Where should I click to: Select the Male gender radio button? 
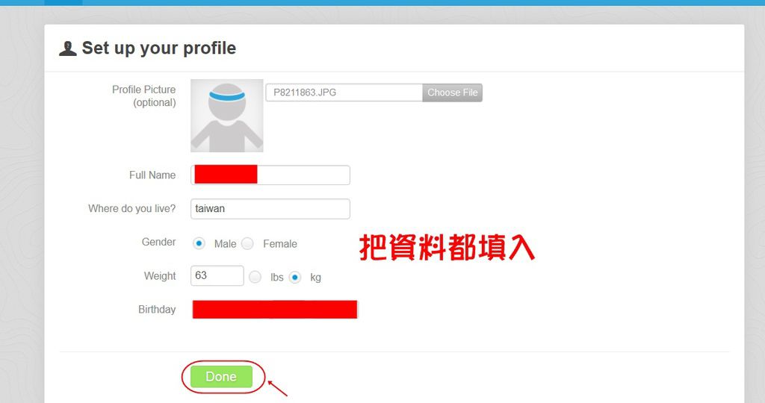click(199, 243)
